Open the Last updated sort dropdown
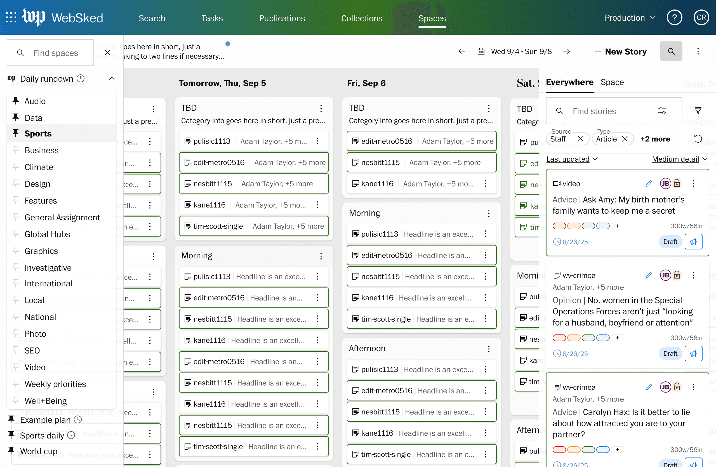The image size is (716, 467). (x=572, y=159)
